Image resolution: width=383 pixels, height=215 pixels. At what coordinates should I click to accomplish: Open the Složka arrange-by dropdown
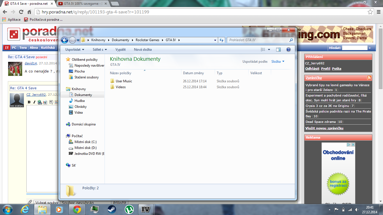[x=278, y=62]
